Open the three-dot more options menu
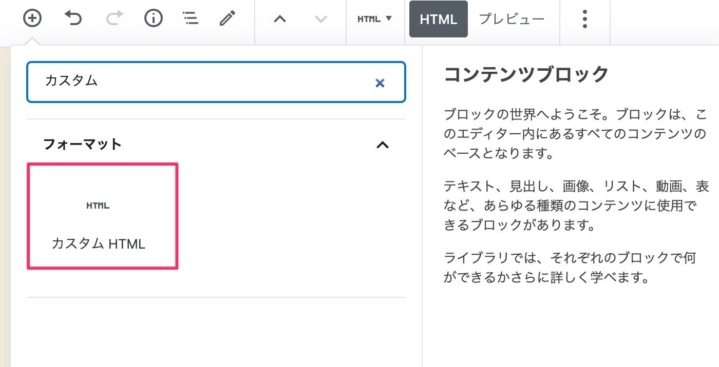Image resolution: width=719 pixels, height=367 pixels. [584, 19]
